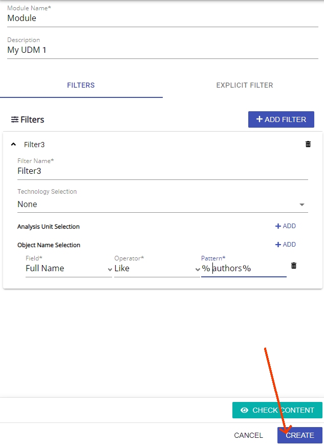Open the Field dropdown showing Full Name
Screen dimensions: 324x445
point(69,268)
